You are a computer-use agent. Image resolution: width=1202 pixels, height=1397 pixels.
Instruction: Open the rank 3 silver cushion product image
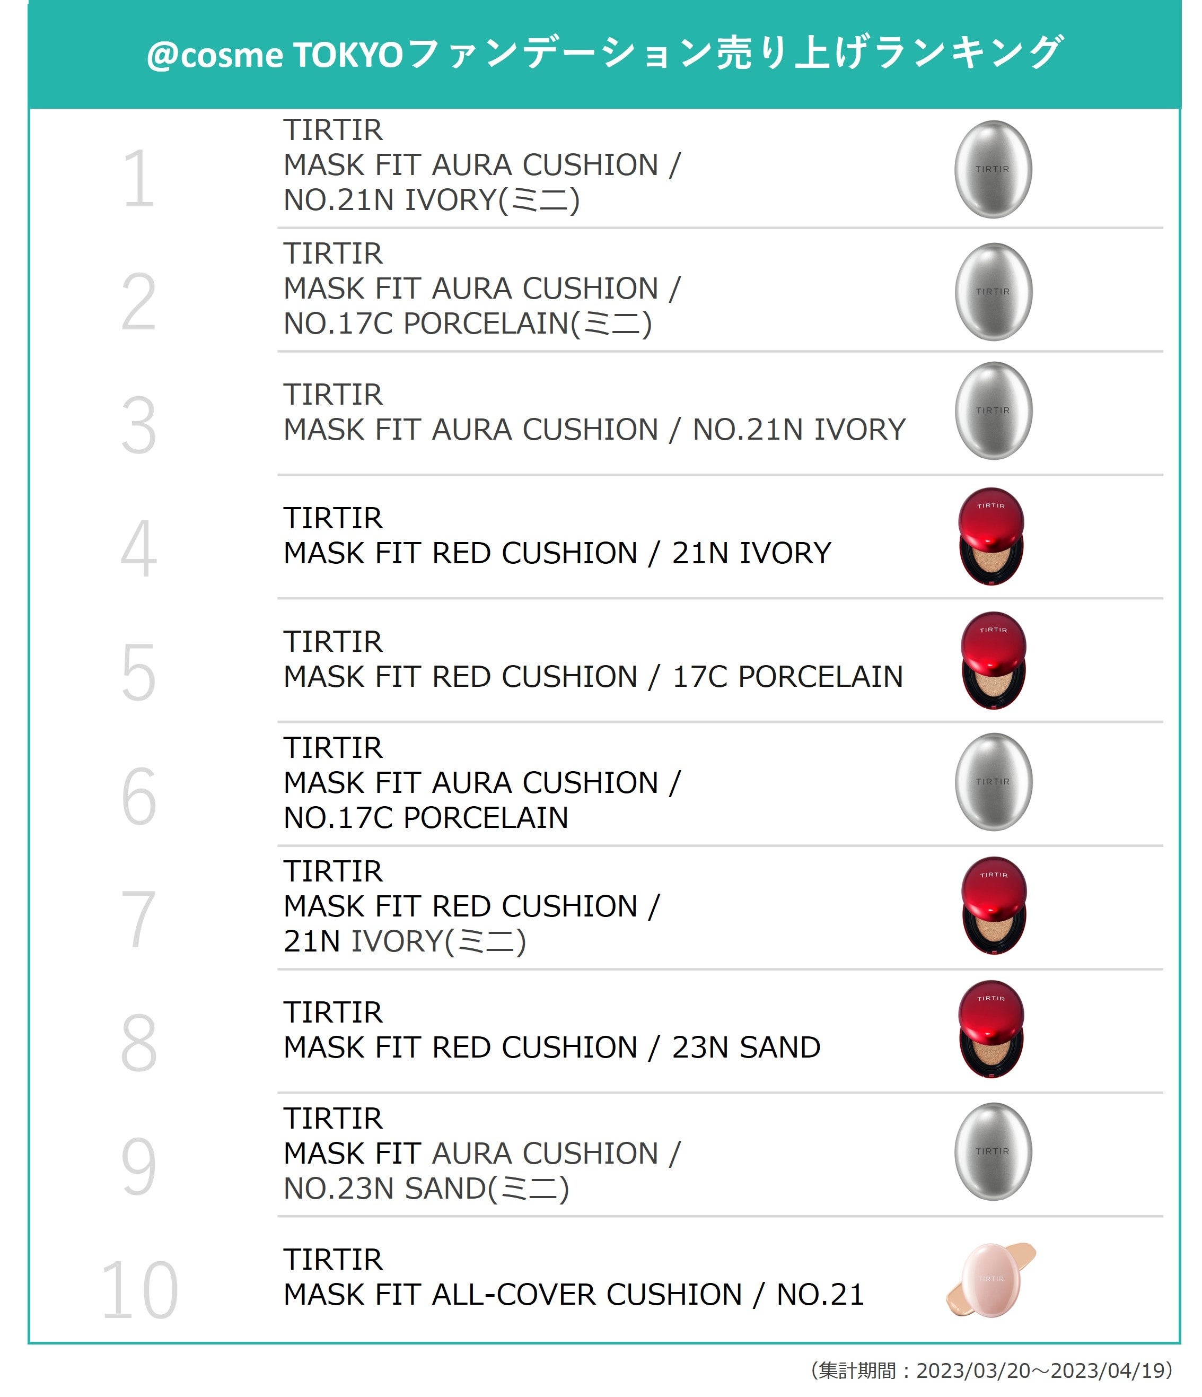tap(993, 411)
